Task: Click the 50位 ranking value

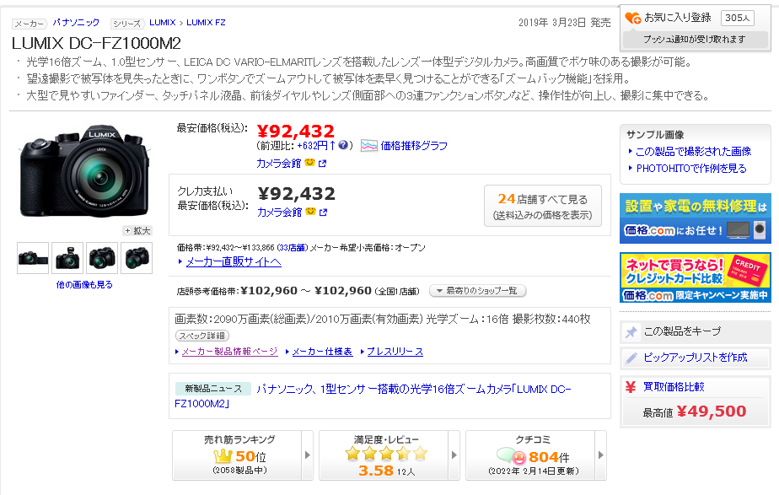Action: point(251,456)
